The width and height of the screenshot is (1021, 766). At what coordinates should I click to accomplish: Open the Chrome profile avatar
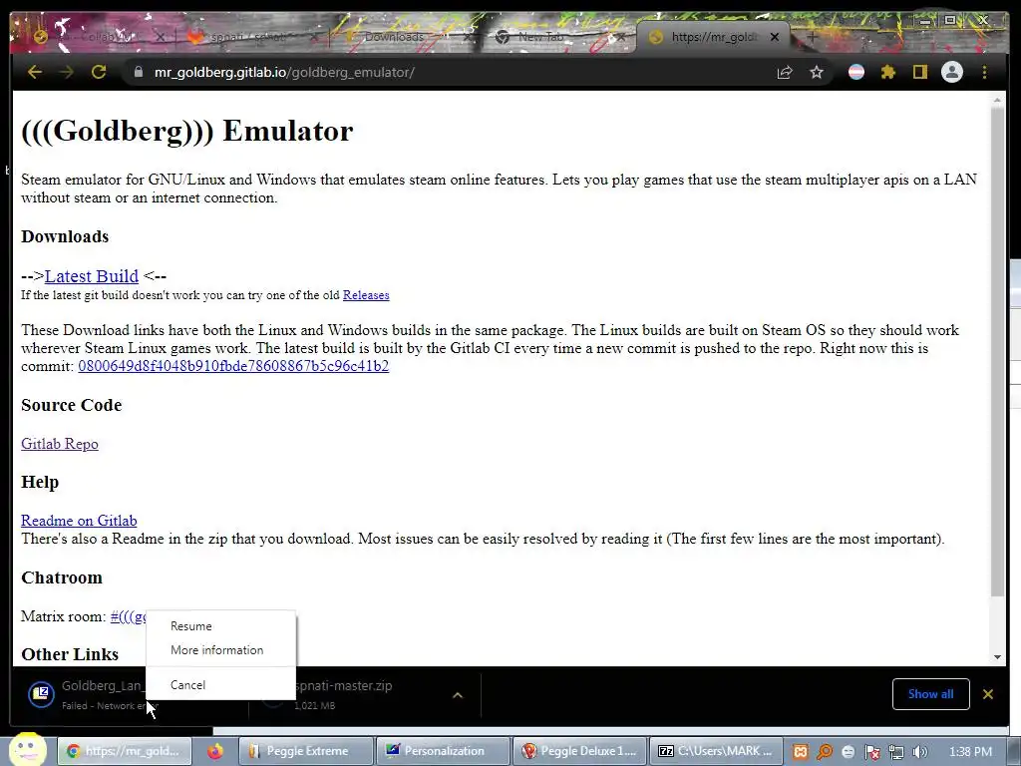click(952, 72)
